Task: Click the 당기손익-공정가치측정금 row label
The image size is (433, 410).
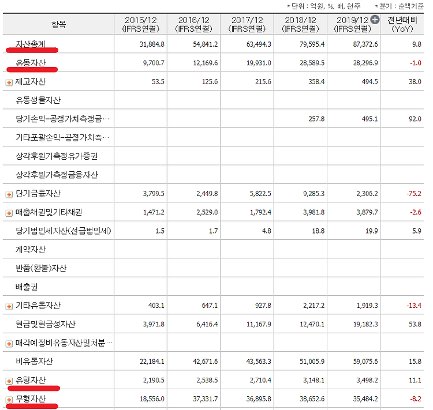Action: [62, 119]
